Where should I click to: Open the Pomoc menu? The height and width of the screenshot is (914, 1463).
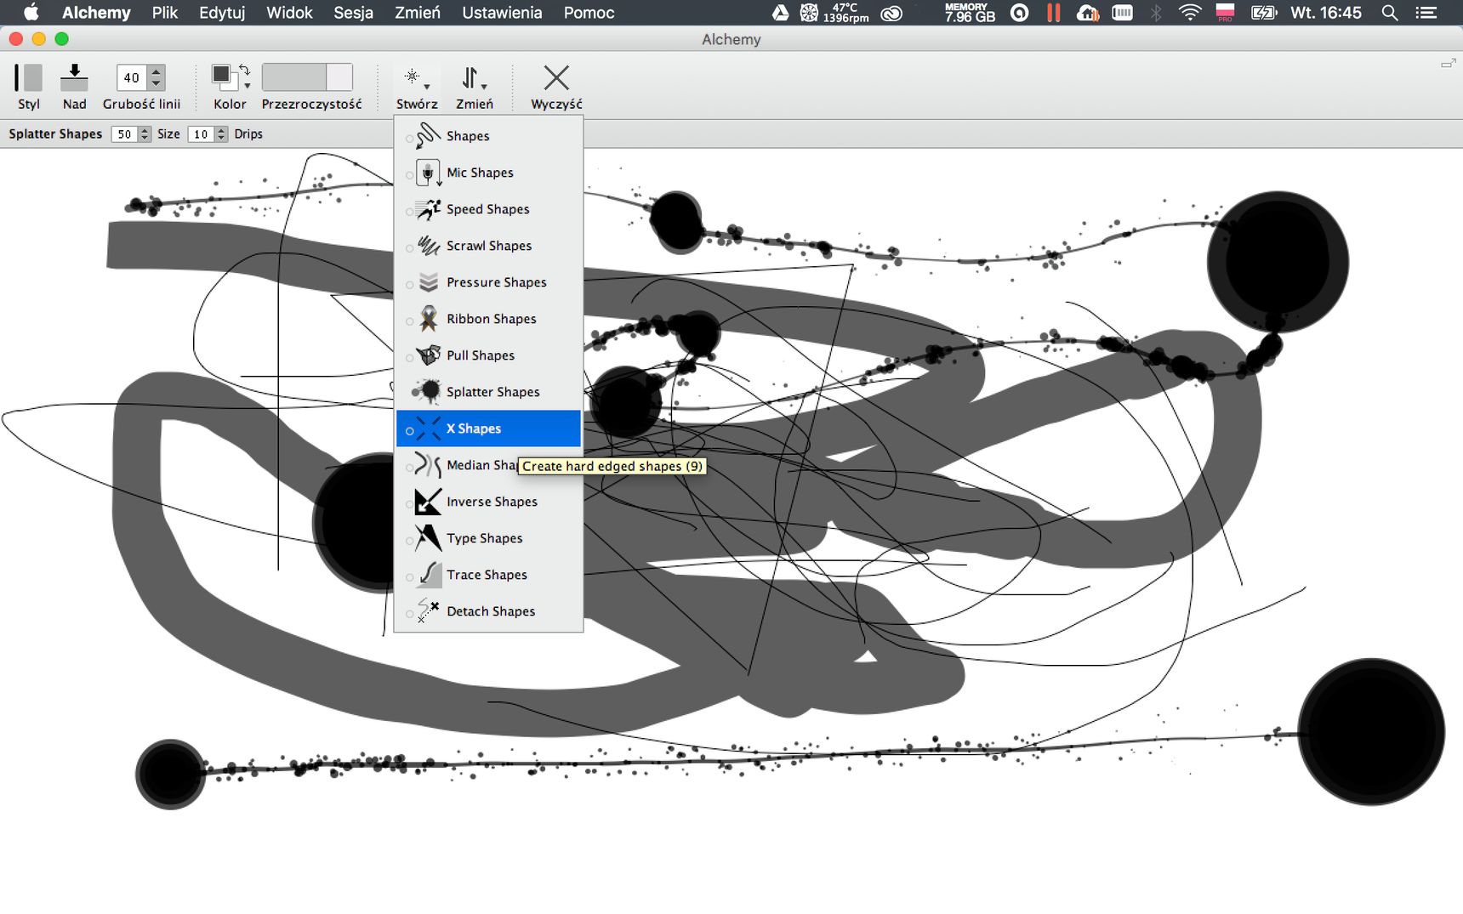(x=589, y=13)
